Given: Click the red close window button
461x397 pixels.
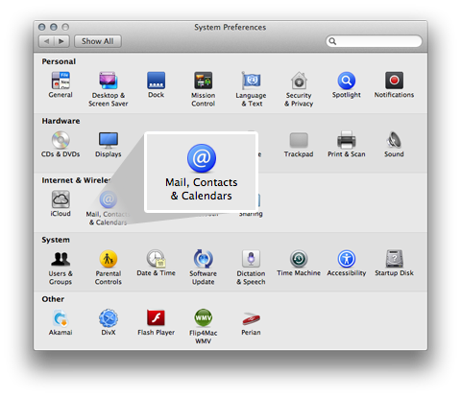Looking at the screenshot, I should coord(41,27).
